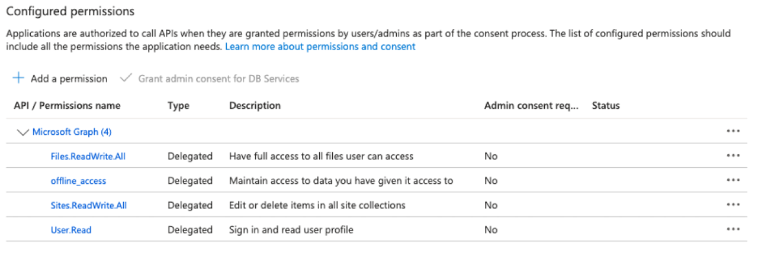Image resolution: width=758 pixels, height=260 pixels.
Task: Open the Files.ReadWrite.All permission
Action: coord(88,157)
